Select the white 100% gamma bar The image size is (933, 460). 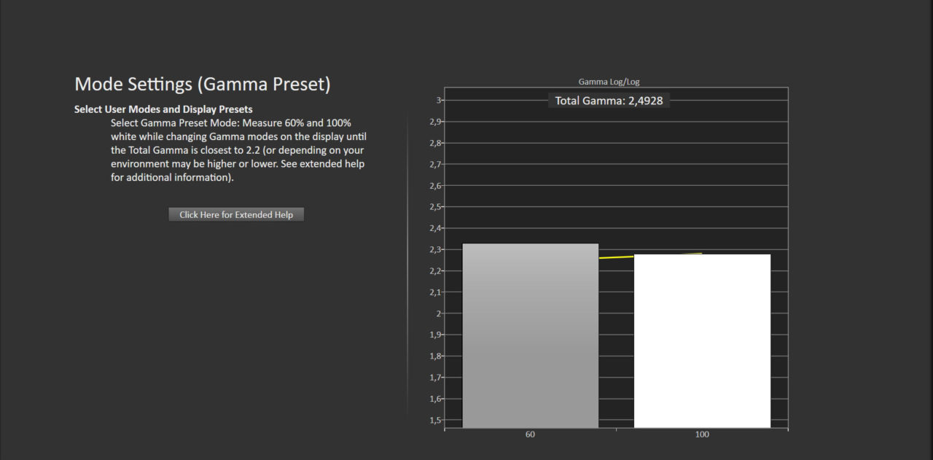(x=702, y=341)
